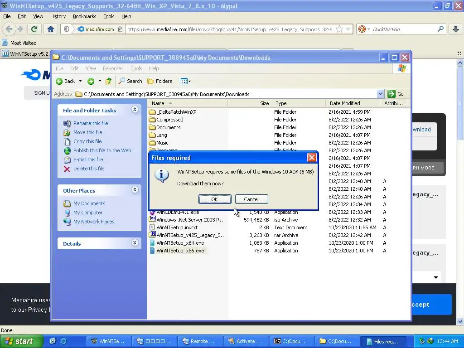Open the Views dropdown in Explorer toolbar
464x348 pixels.
click(x=185, y=81)
